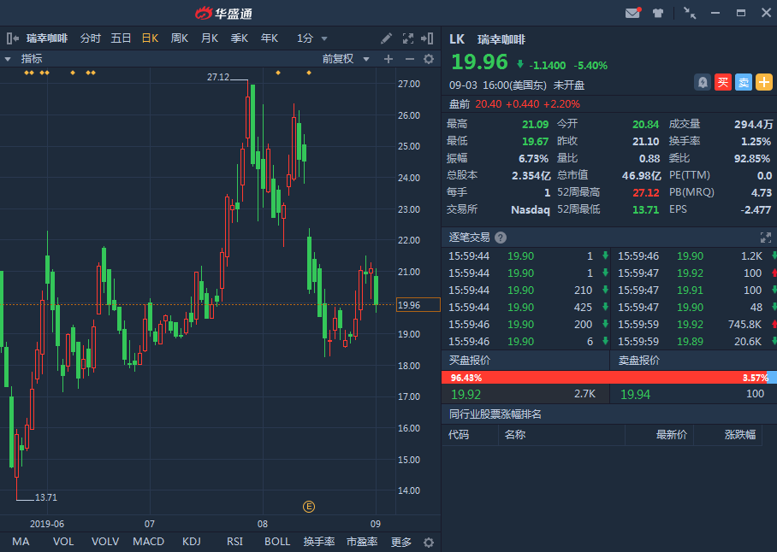Click the 19.96 price label on axis
This screenshot has height=552, width=777.
418,305
